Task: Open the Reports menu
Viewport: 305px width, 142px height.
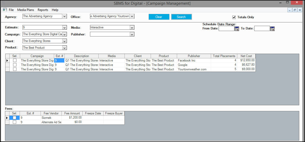Action: coord(43,10)
